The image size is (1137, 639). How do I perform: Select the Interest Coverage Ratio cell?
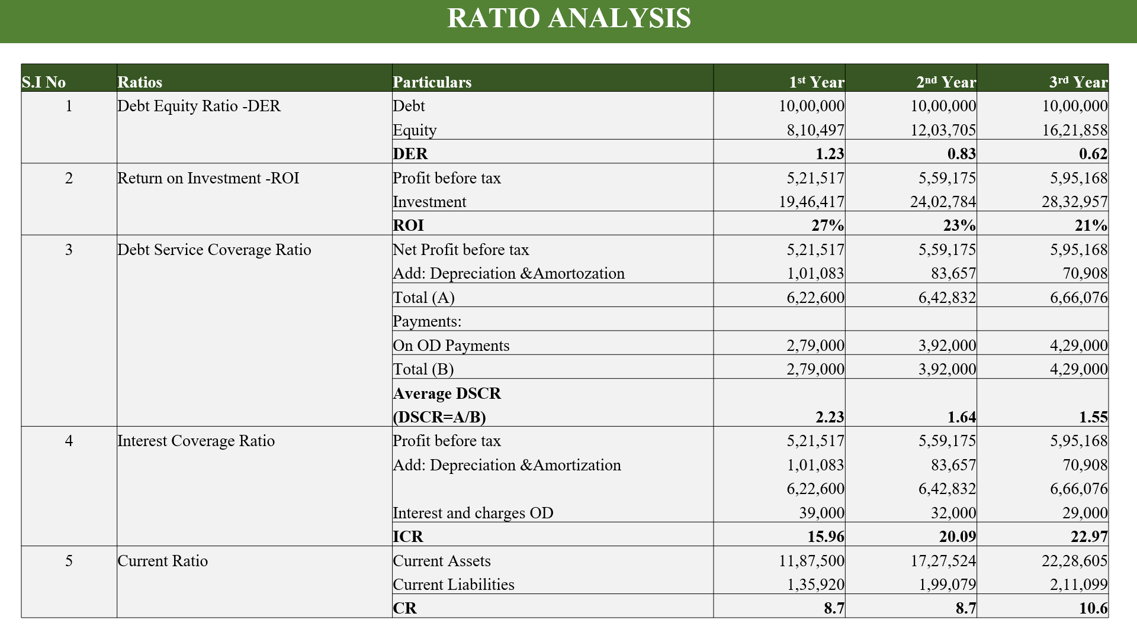[x=196, y=441]
